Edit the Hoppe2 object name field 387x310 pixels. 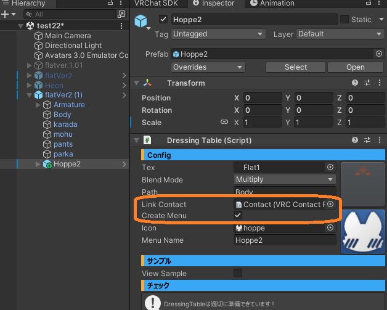(x=255, y=20)
